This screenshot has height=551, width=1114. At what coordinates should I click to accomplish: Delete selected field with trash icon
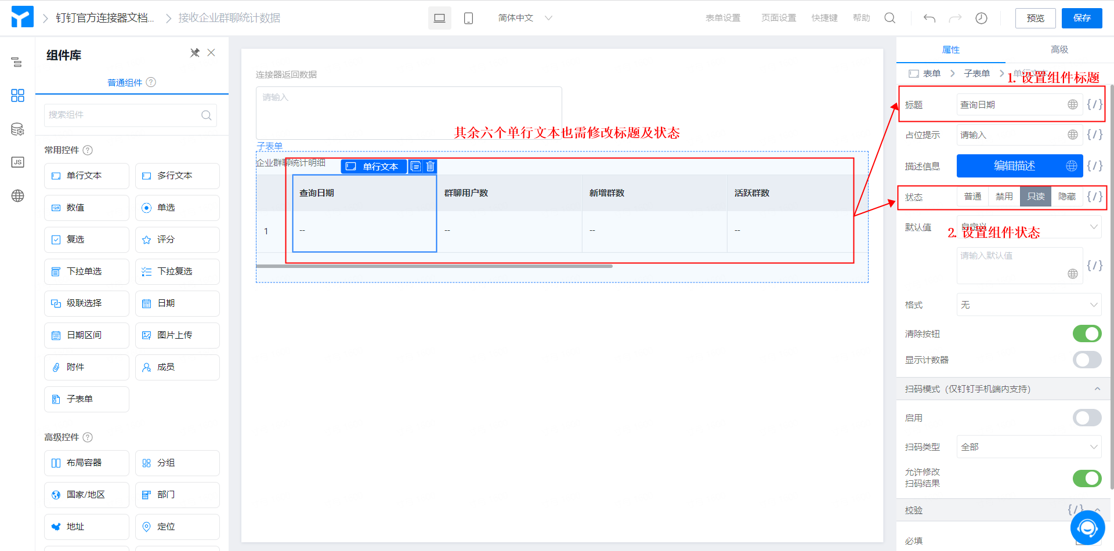(x=430, y=166)
